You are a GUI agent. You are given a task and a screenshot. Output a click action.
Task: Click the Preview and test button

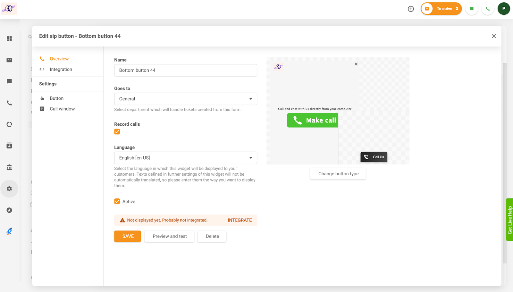point(169,236)
